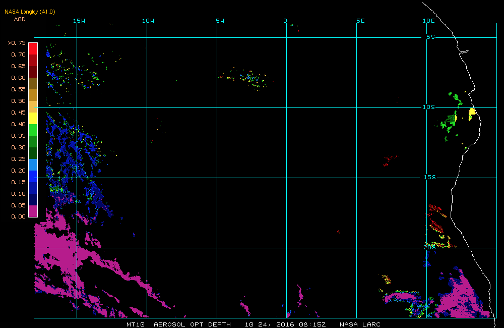Click the 5E longitude label
This screenshot has height=328, width=504.
[361, 21]
